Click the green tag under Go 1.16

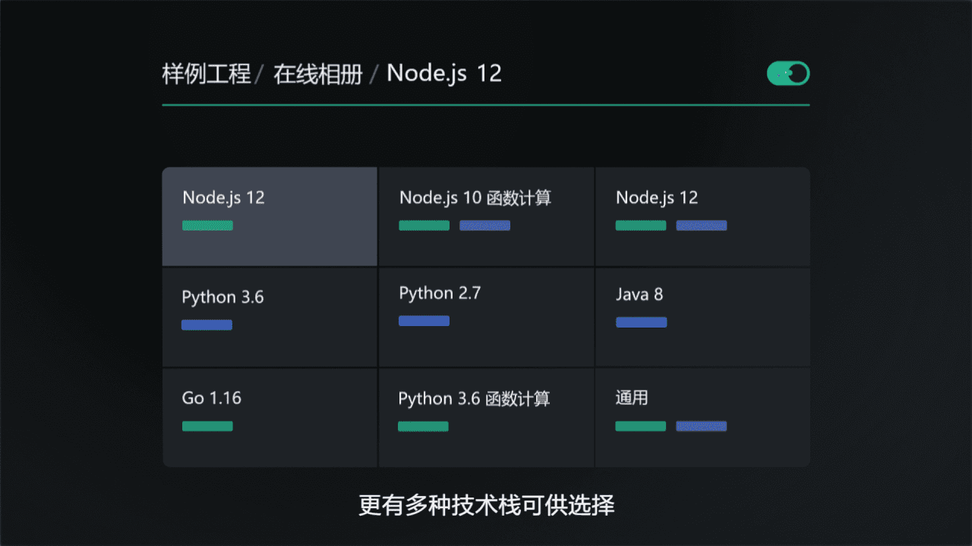(207, 426)
